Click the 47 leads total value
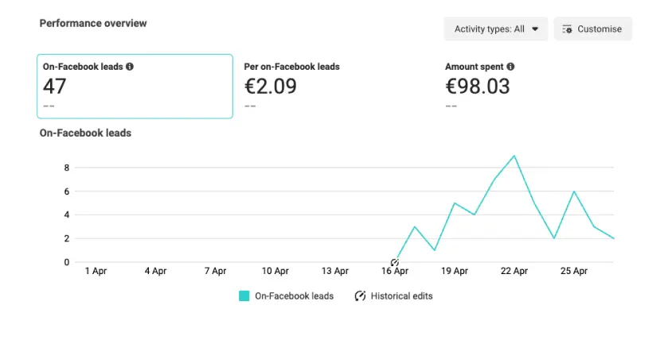Viewport: 672px width, 340px height. point(57,86)
